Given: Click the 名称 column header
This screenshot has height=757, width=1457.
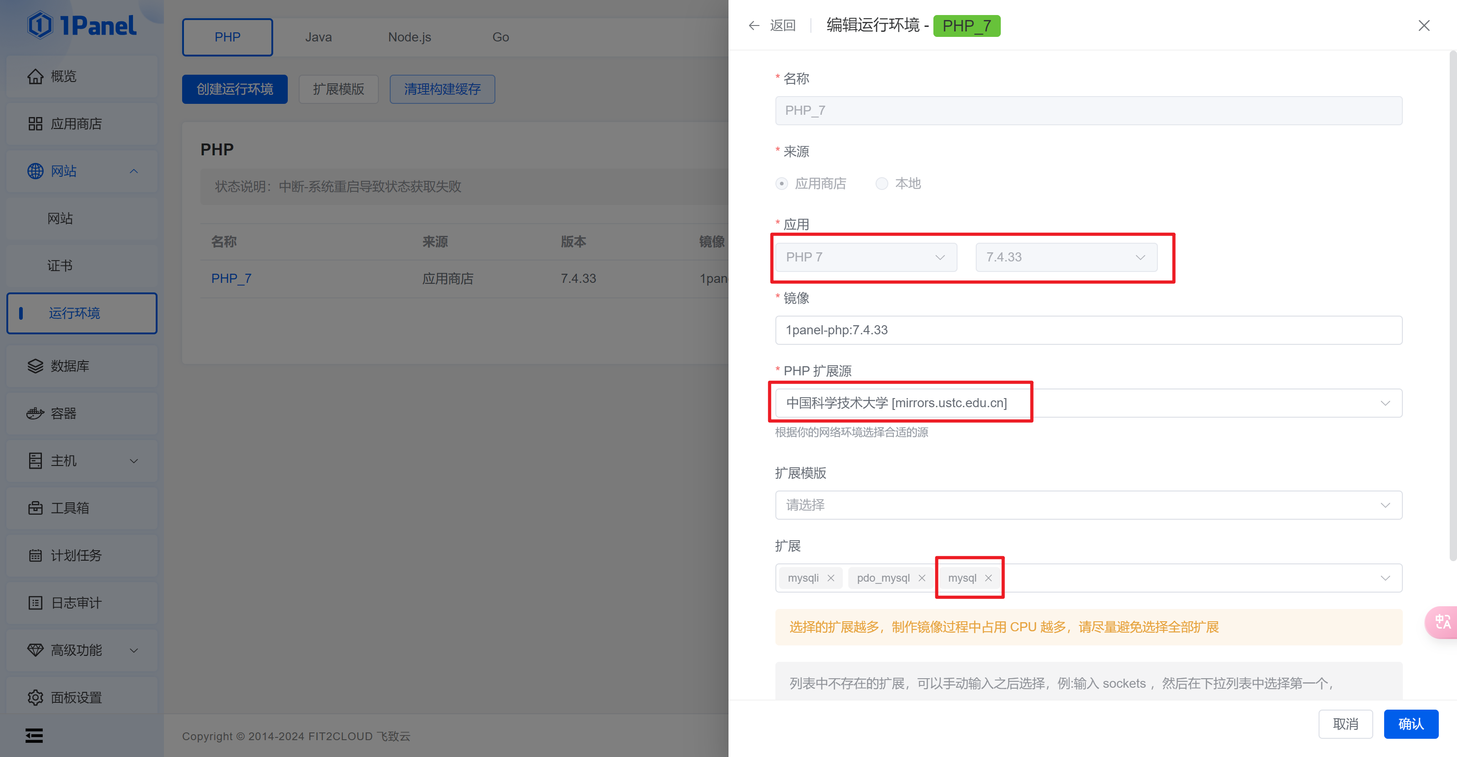Looking at the screenshot, I should coord(224,241).
